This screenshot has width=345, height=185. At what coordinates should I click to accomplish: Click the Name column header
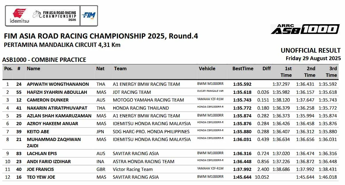click(x=33, y=69)
